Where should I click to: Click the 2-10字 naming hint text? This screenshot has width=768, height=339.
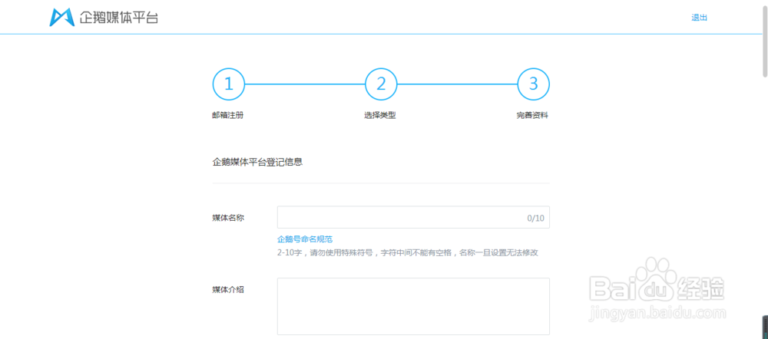coord(408,253)
